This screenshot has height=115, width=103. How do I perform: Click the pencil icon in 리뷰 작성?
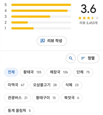coord(43,41)
